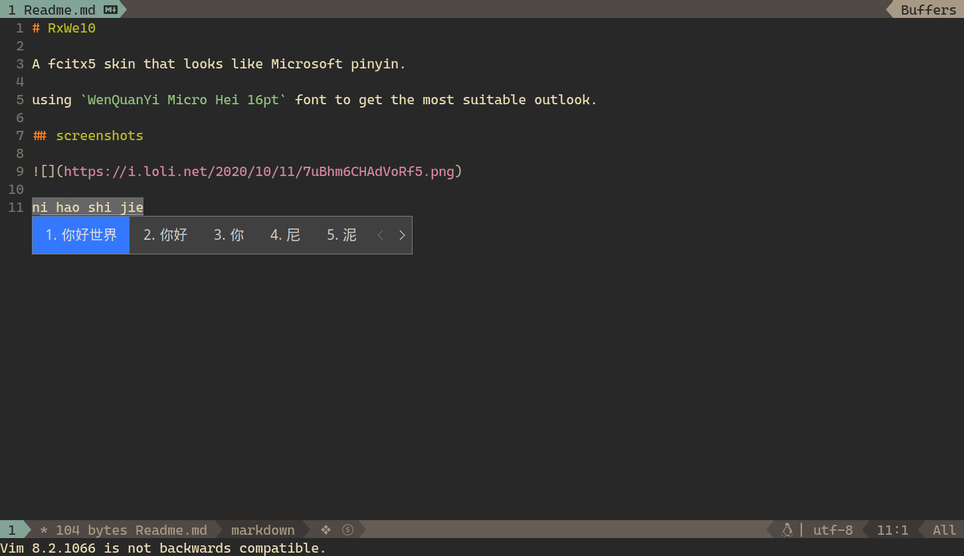Click the pinyin preedit text 'ni hao shi jie'
This screenshot has height=556, width=964.
[88, 207]
